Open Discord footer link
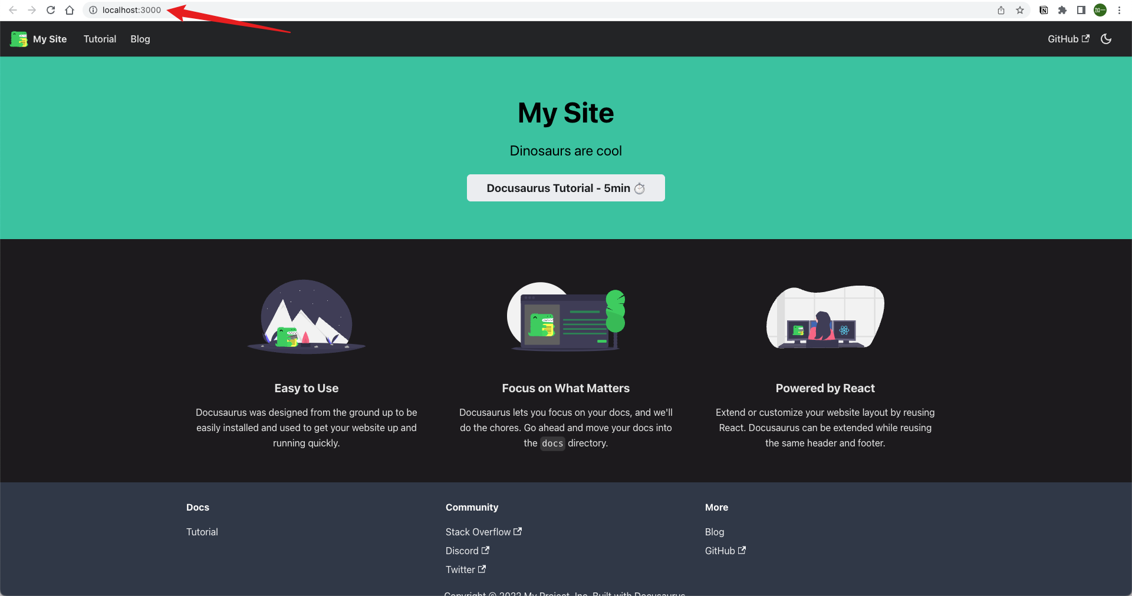Image resolution: width=1132 pixels, height=596 pixels. [x=468, y=551]
